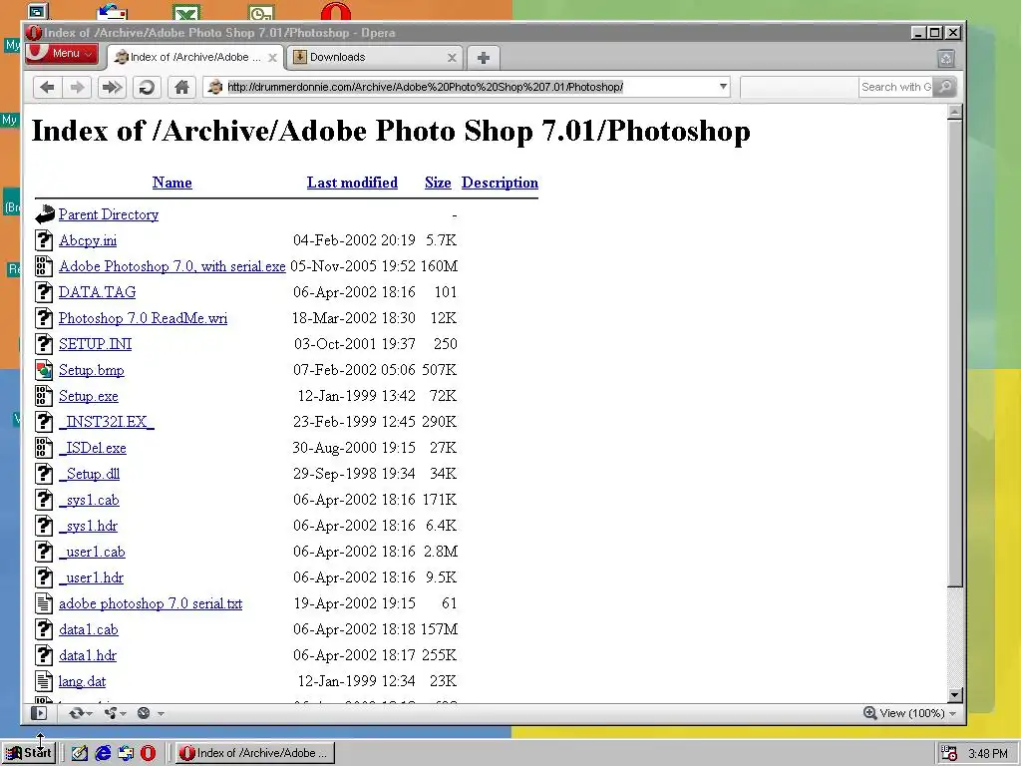
Task: Close the Index of /Archive/Adobe tab
Action: pos(273,58)
